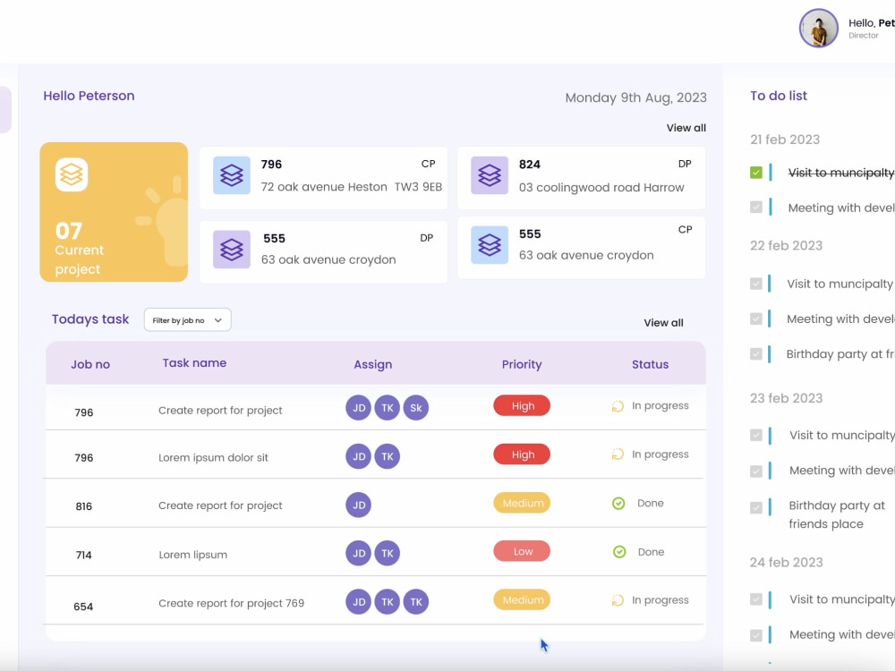Click the Medium priority badge in the job 816 row
The height and width of the screenshot is (671, 895).
tap(522, 503)
